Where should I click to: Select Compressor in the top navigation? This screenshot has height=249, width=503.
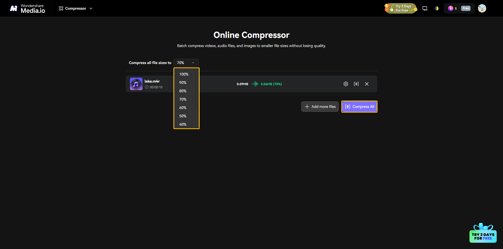click(75, 8)
